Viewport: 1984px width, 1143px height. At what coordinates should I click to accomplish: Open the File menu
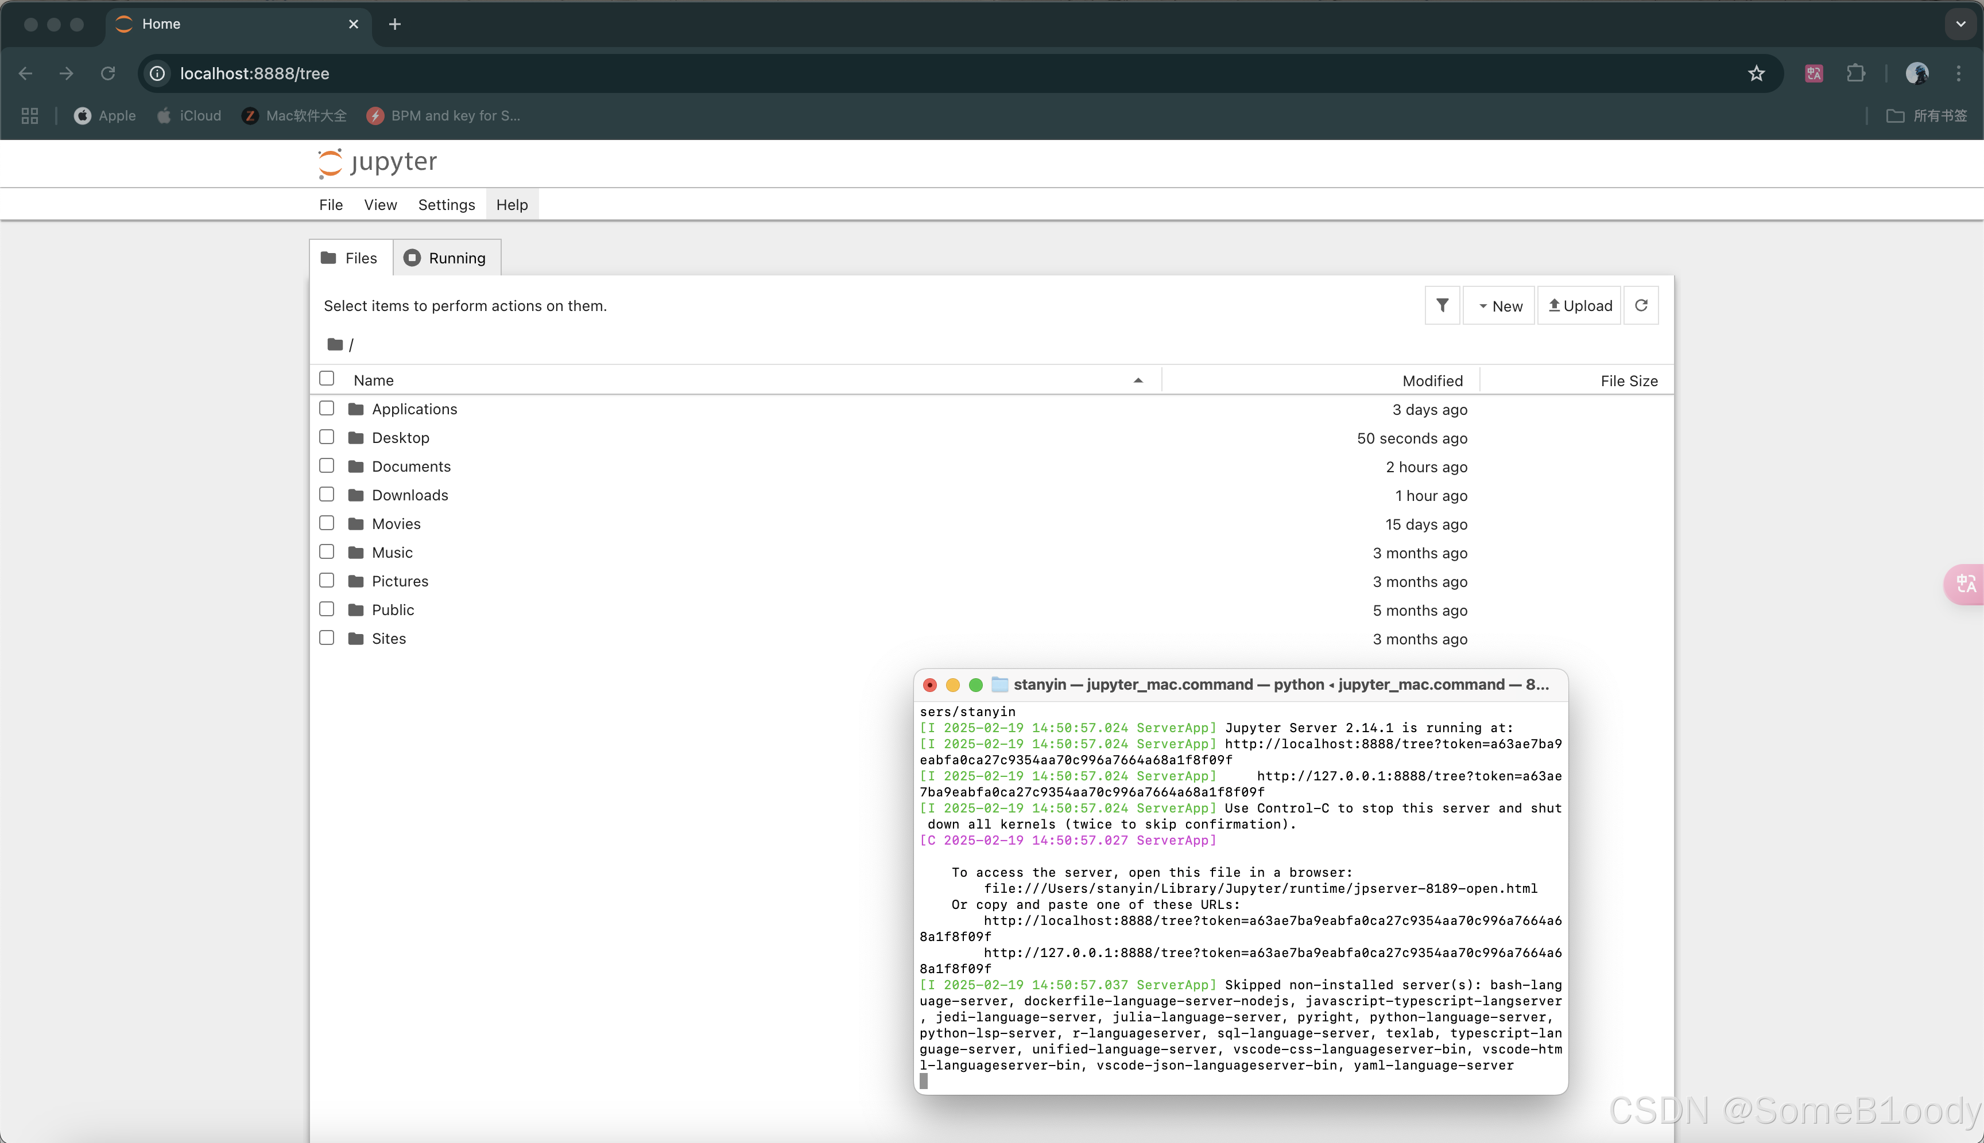[331, 205]
